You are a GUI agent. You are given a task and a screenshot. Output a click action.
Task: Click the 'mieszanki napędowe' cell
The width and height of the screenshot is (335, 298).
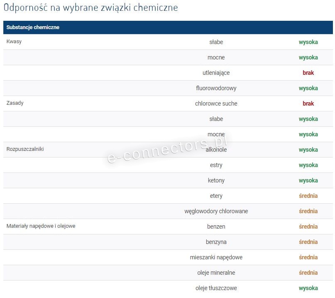coord(216,257)
